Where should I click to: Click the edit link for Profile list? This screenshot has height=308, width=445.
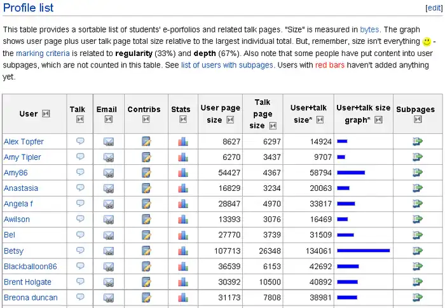433,8
